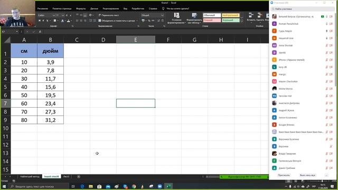Click the Zoom participant search field
338x190 pixels.
click(303, 9)
